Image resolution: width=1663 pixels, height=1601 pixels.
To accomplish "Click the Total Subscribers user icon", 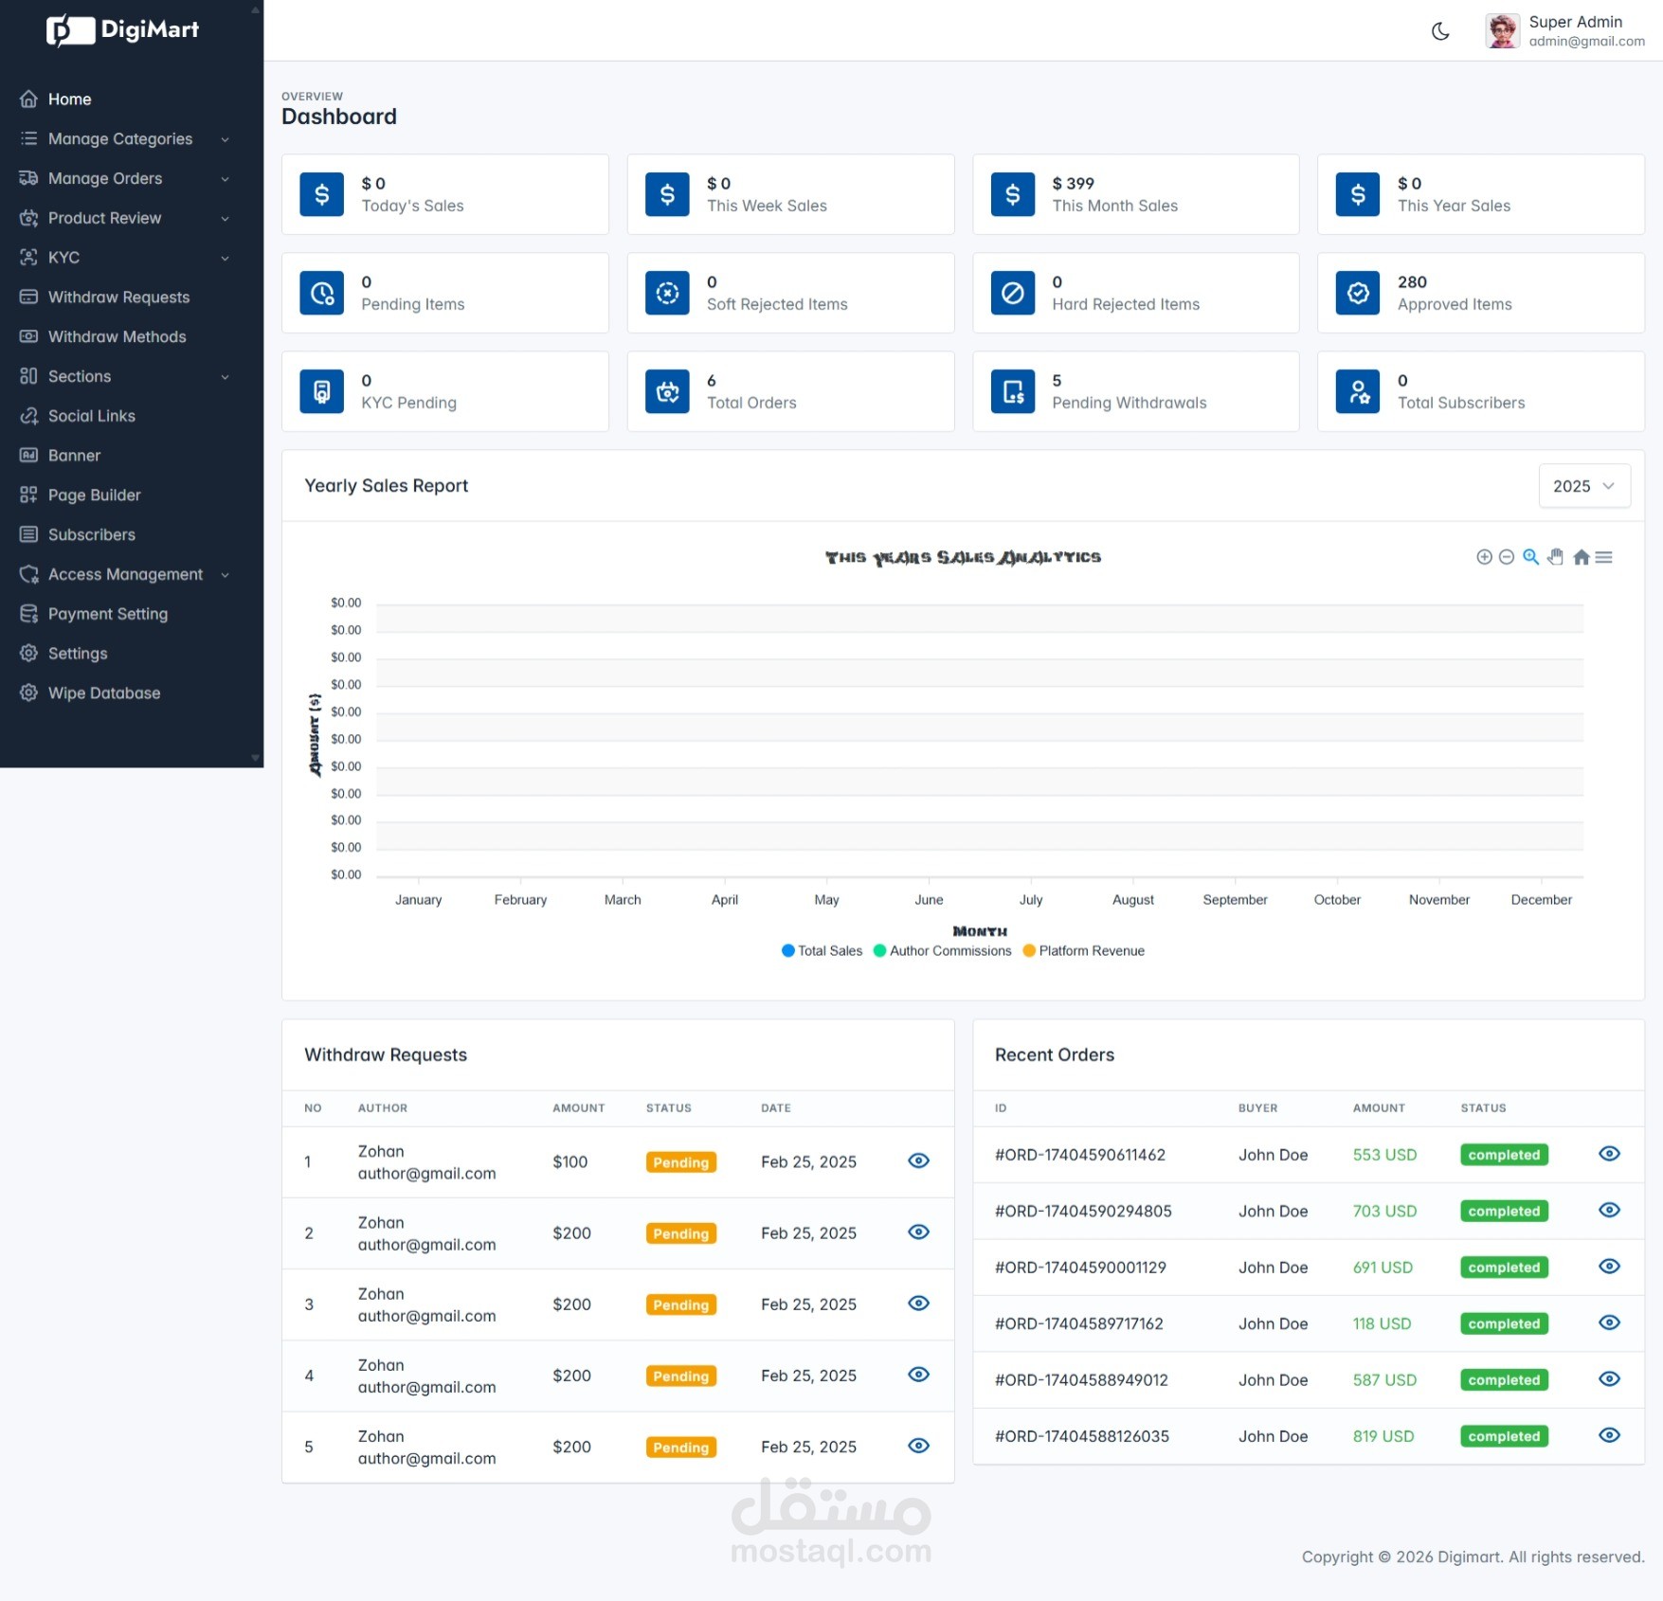I will tap(1358, 392).
